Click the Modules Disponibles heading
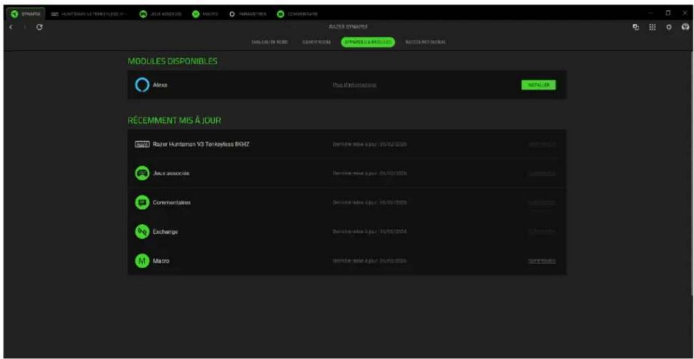Viewport: 694px width, 359px height. (173, 62)
